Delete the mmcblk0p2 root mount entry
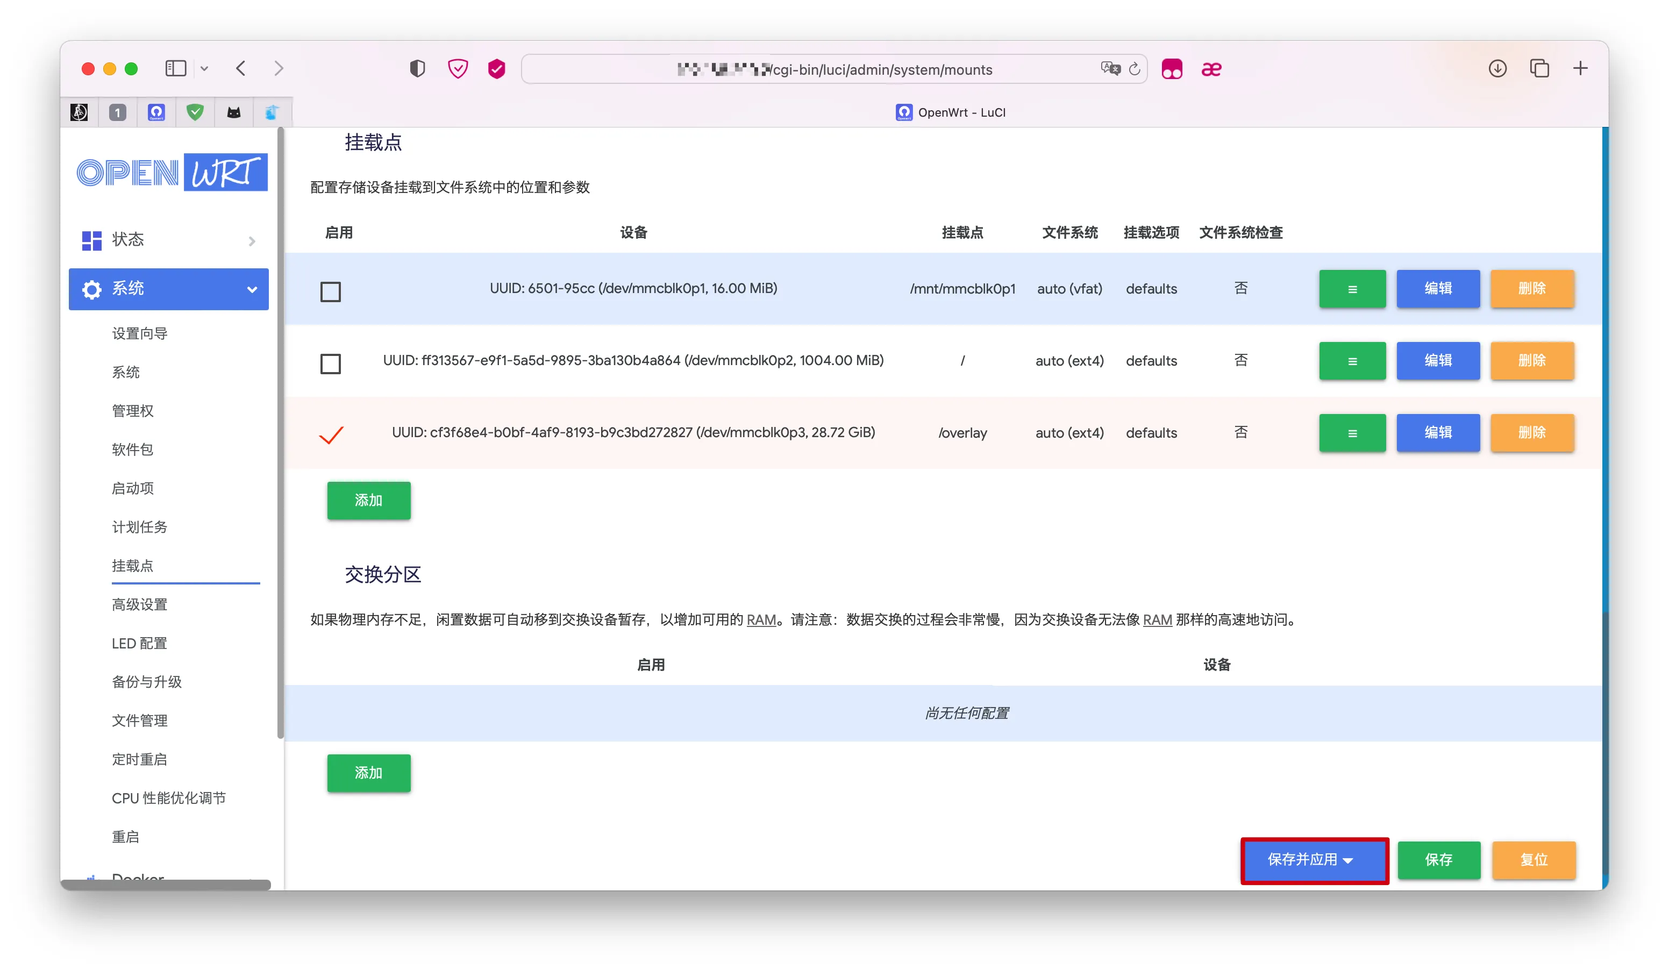Image resolution: width=1669 pixels, height=970 pixels. (x=1532, y=361)
